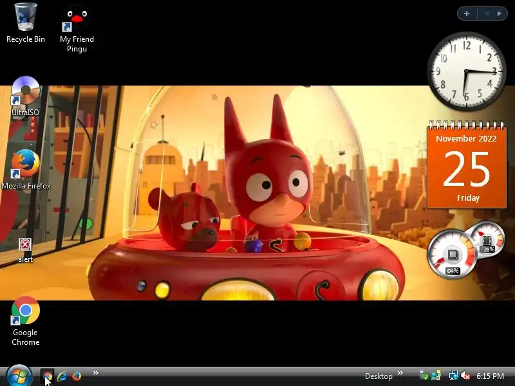Image resolution: width=515 pixels, height=386 pixels.
Task: Launch Chrome from Quick Launch bar
Action: 48,376
